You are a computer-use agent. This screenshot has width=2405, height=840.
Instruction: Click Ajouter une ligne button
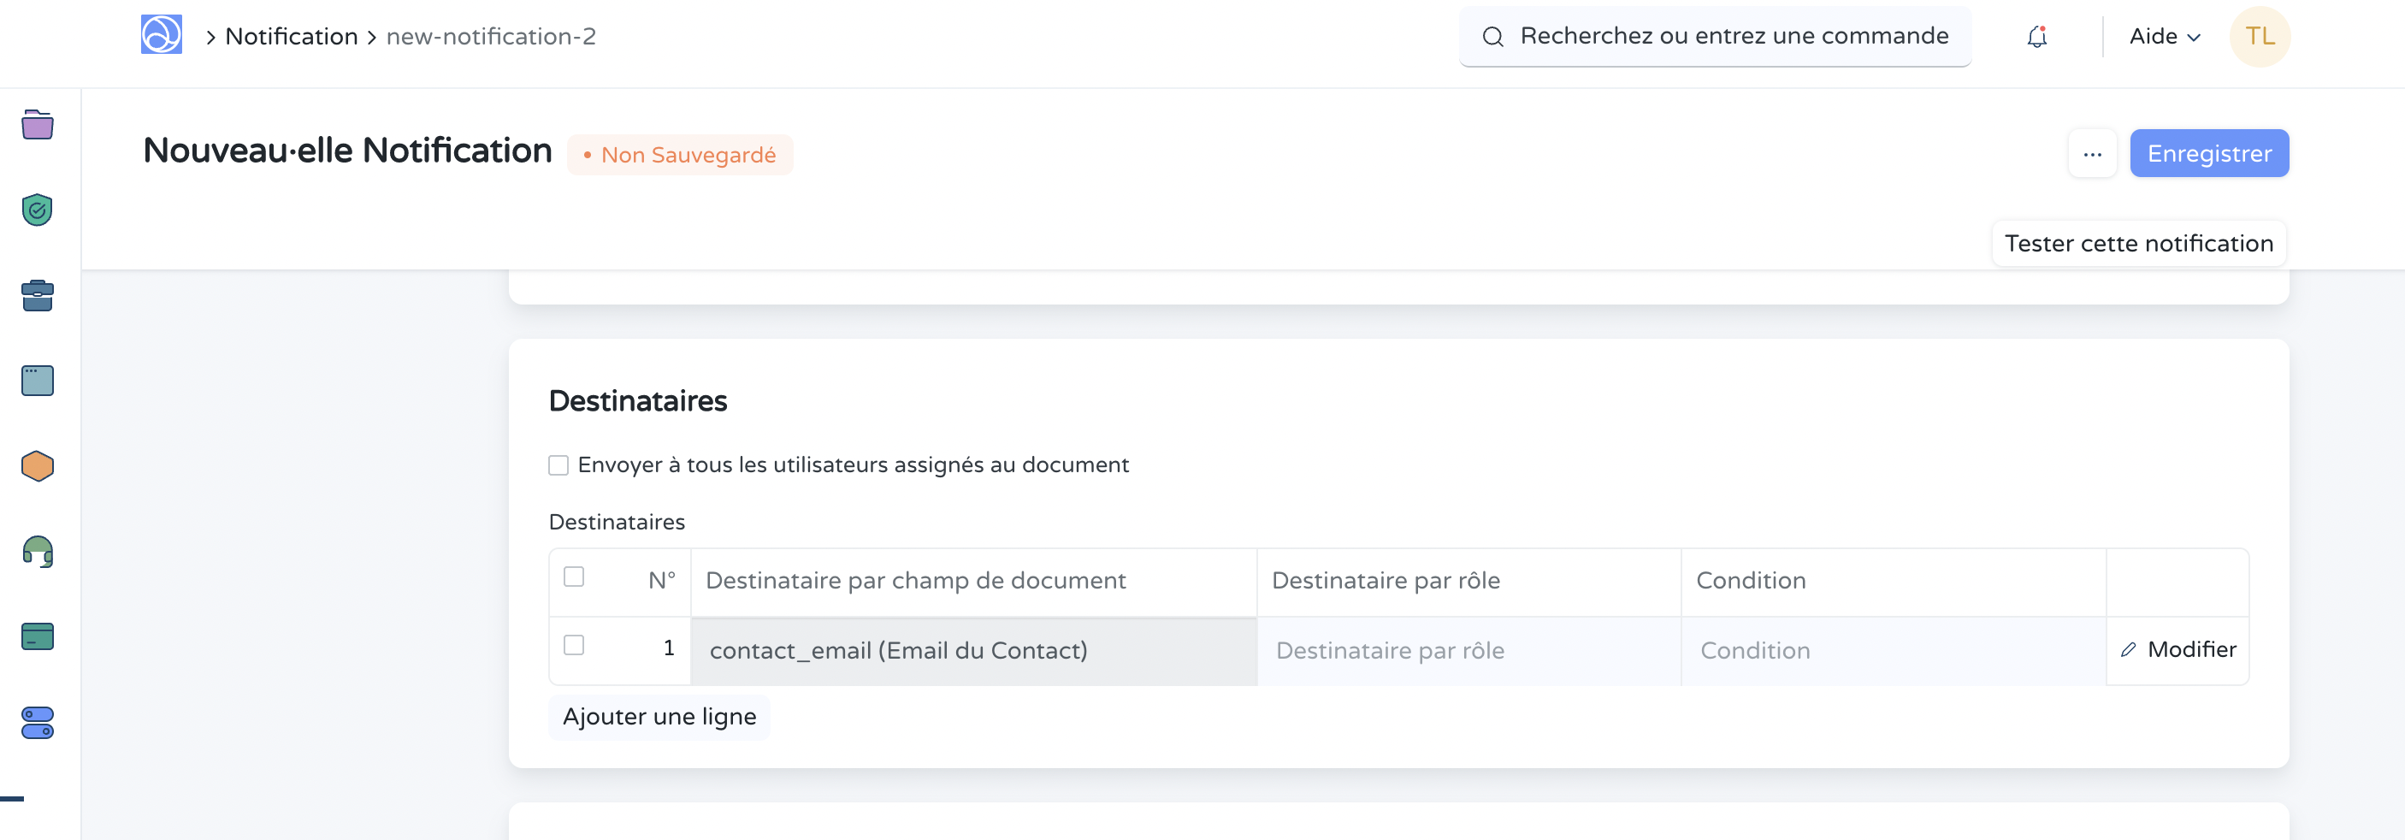pos(659,717)
